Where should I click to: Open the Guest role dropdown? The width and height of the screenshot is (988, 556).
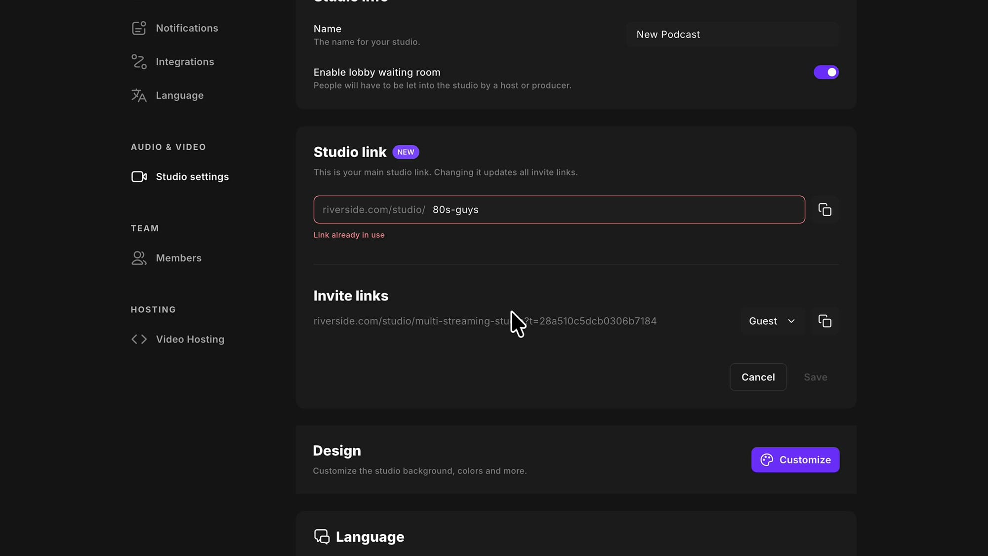pyautogui.click(x=772, y=321)
